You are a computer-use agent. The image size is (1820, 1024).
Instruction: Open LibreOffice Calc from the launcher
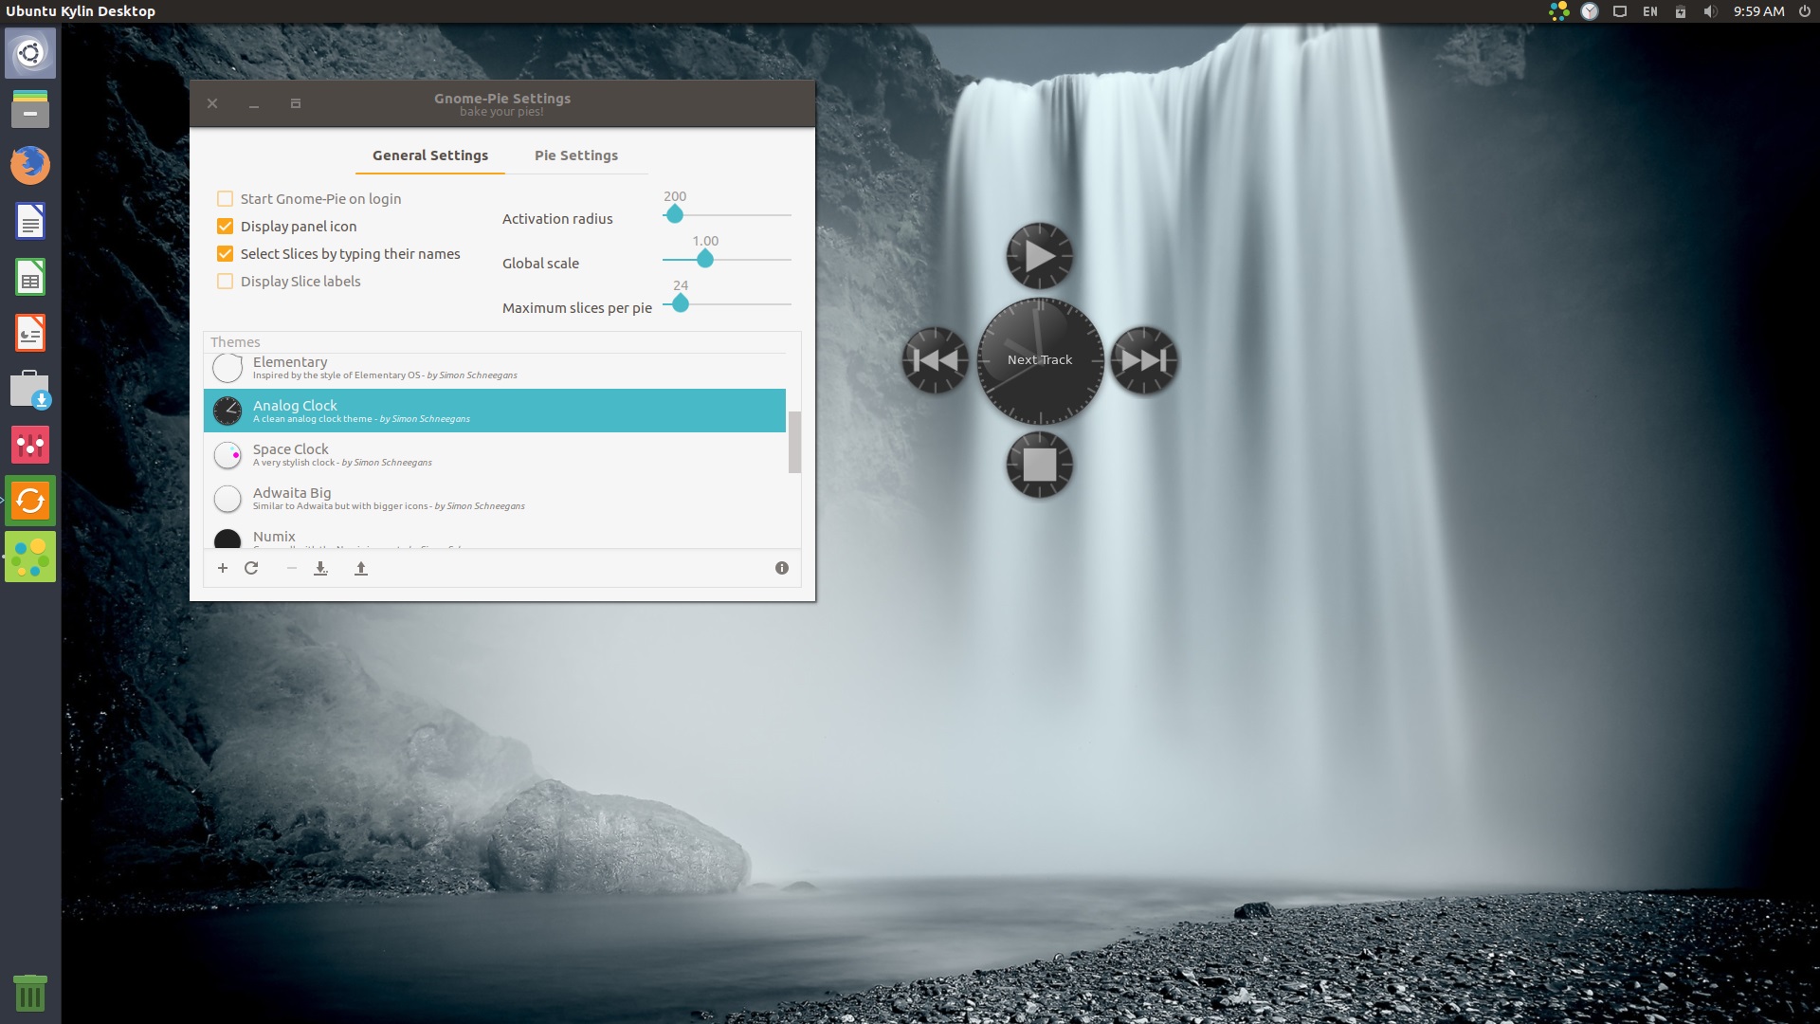[x=29, y=277]
